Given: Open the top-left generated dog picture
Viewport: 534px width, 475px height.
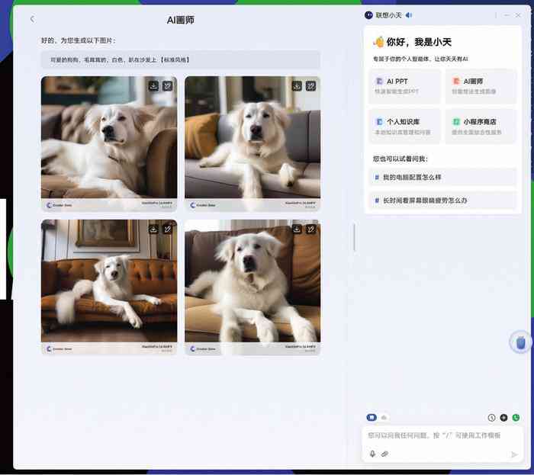Looking at the screenshot, I should pyautogui.click(x=109, y=143).
